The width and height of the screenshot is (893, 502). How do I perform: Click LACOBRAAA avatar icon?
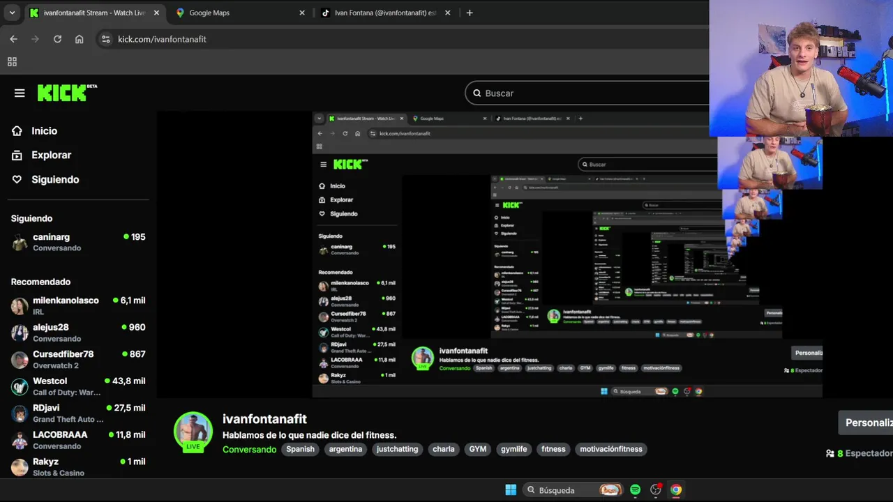[x=20, y=440]
